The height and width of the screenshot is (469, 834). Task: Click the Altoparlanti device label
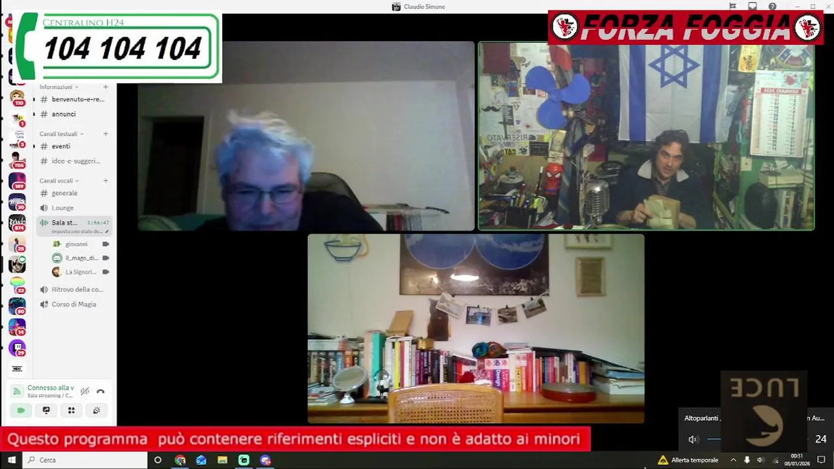702,418
